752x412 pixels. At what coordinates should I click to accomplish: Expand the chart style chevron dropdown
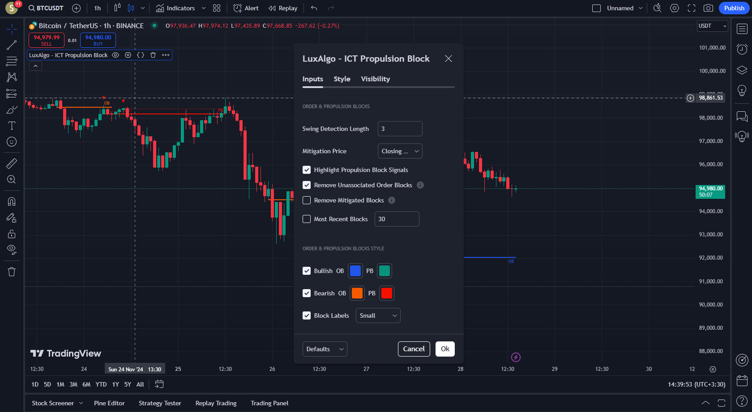coord(143,8)
